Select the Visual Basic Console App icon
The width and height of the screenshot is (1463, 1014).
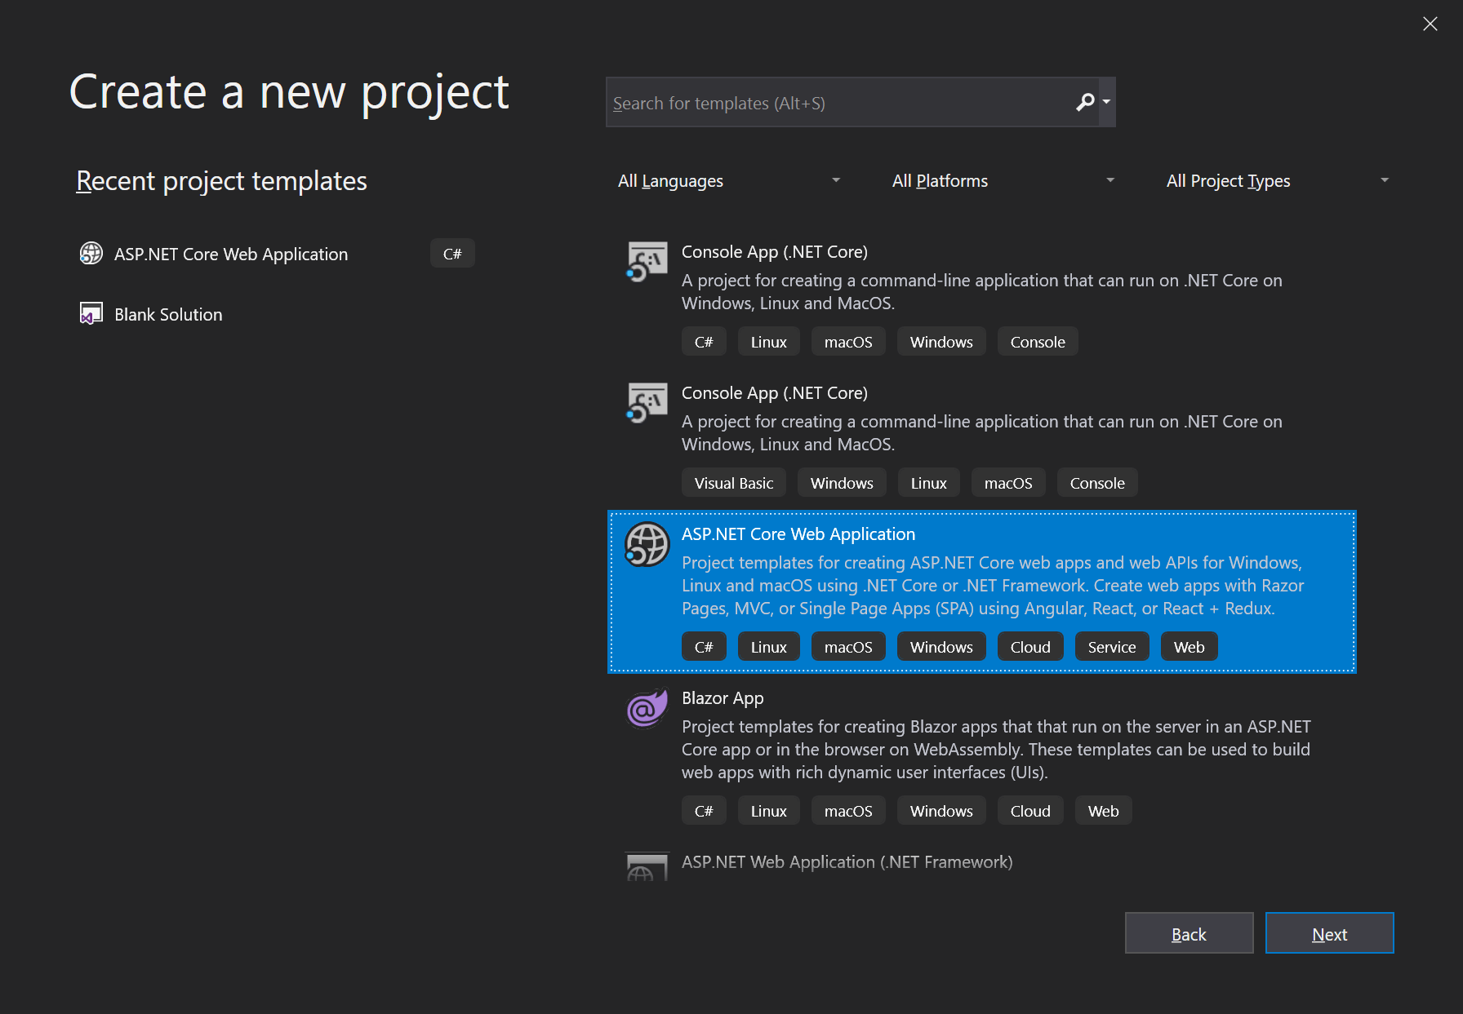tap(647, 403)
